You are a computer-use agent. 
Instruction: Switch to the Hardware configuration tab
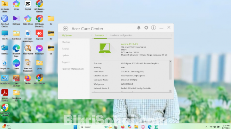[x=121, y=35]
